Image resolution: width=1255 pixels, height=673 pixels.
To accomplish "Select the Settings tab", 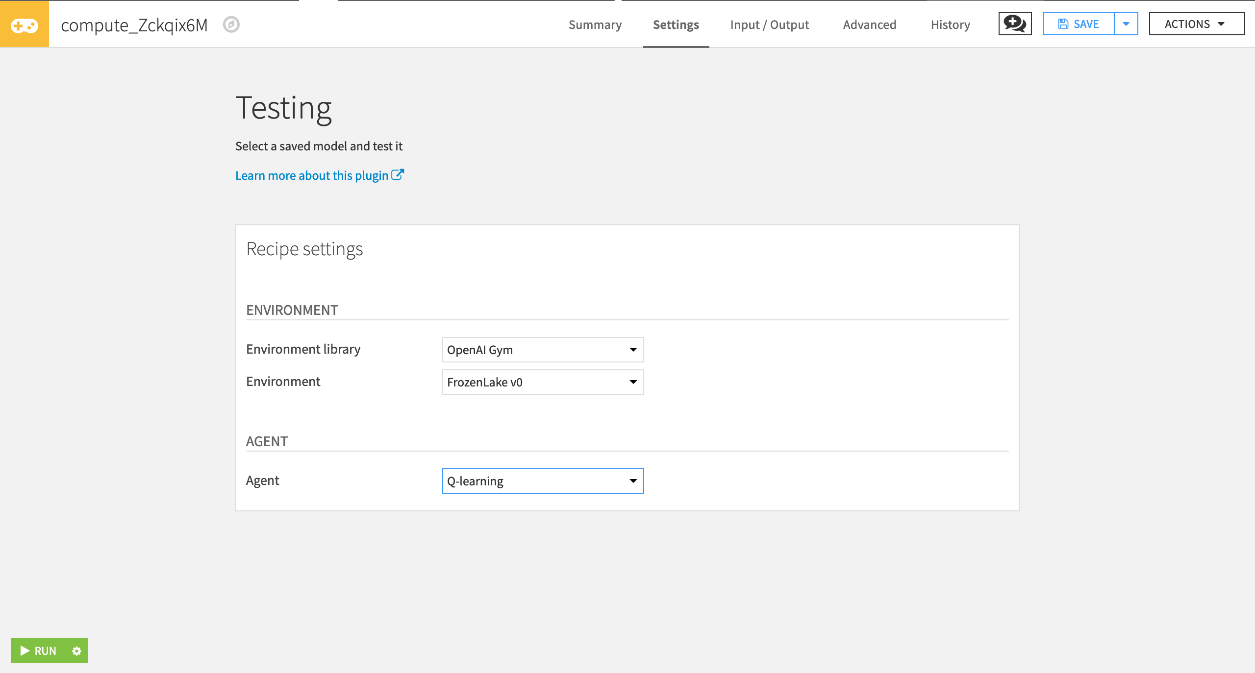I will (x=676, y=24).
